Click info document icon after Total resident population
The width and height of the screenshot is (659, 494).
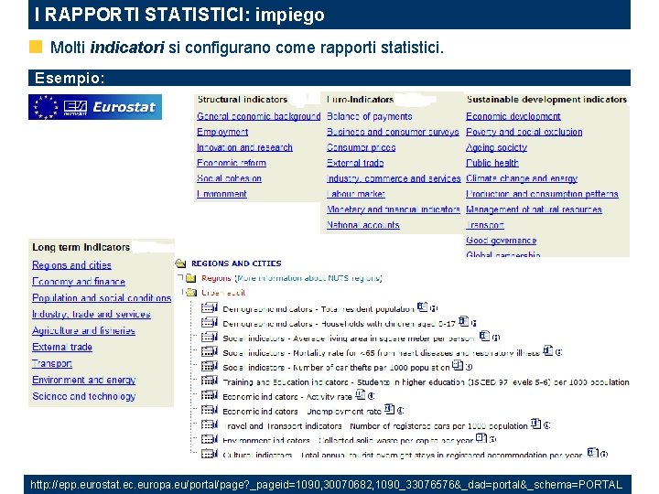(x=422, y=307)
